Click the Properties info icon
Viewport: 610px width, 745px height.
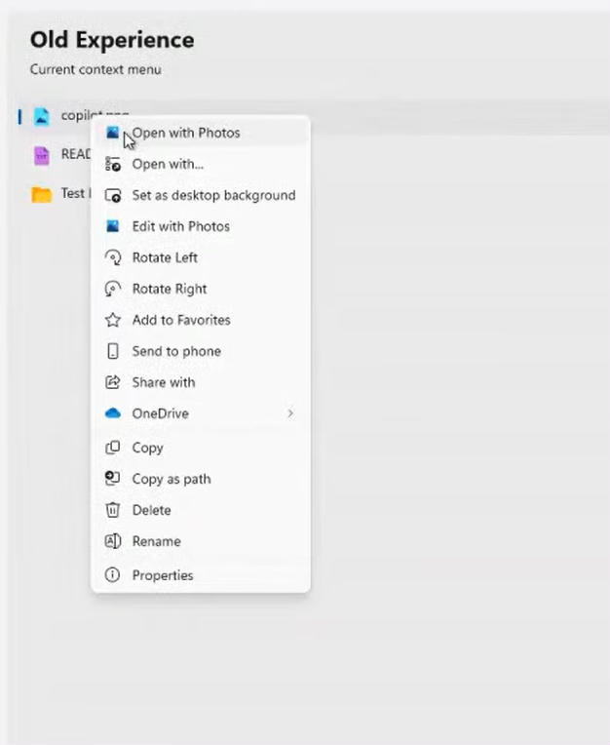click(113, 575)
